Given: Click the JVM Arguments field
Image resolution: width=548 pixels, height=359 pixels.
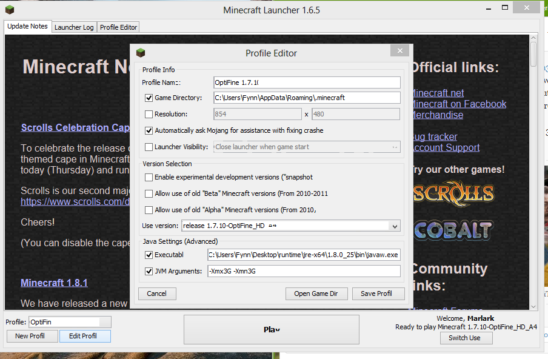Looking at the screenshot, I should pos(304,271).
